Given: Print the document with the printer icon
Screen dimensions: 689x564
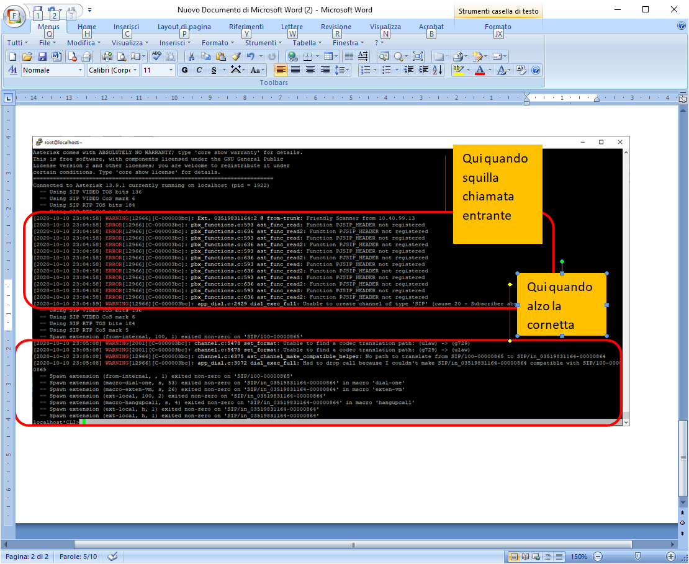Looking at the screenshot, I should 106,56.
